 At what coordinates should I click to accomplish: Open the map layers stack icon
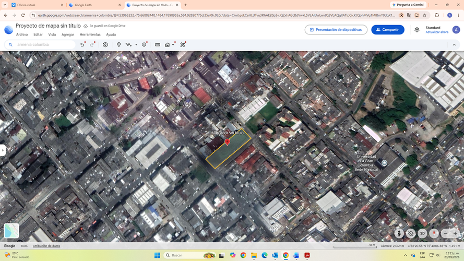[144, 45]
